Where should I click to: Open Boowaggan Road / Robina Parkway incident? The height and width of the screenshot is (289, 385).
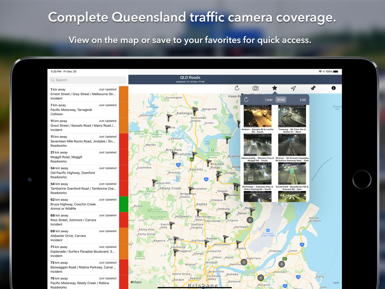[88, 267]
